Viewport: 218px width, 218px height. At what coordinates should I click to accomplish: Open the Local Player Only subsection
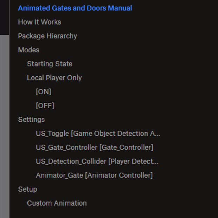[54, 78]
